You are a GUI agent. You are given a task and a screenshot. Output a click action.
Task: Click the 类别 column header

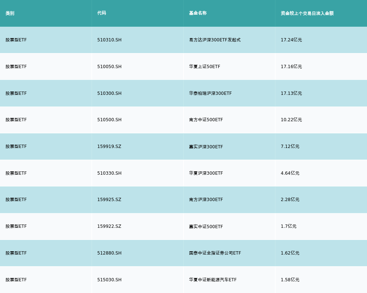10,13
